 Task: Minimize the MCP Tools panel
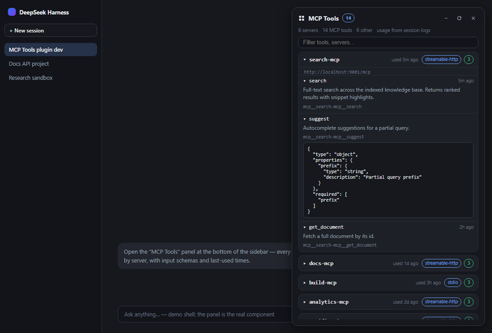point(446,18)
